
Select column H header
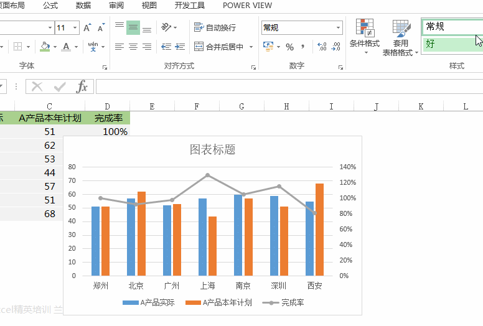pos(286,106)
